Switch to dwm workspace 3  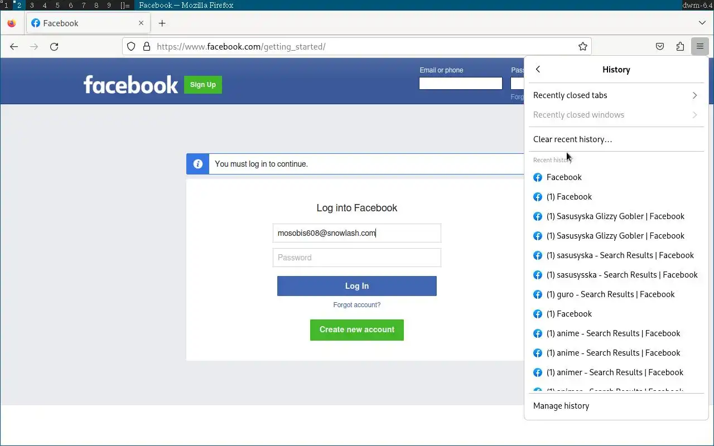(x=32, y=5)
